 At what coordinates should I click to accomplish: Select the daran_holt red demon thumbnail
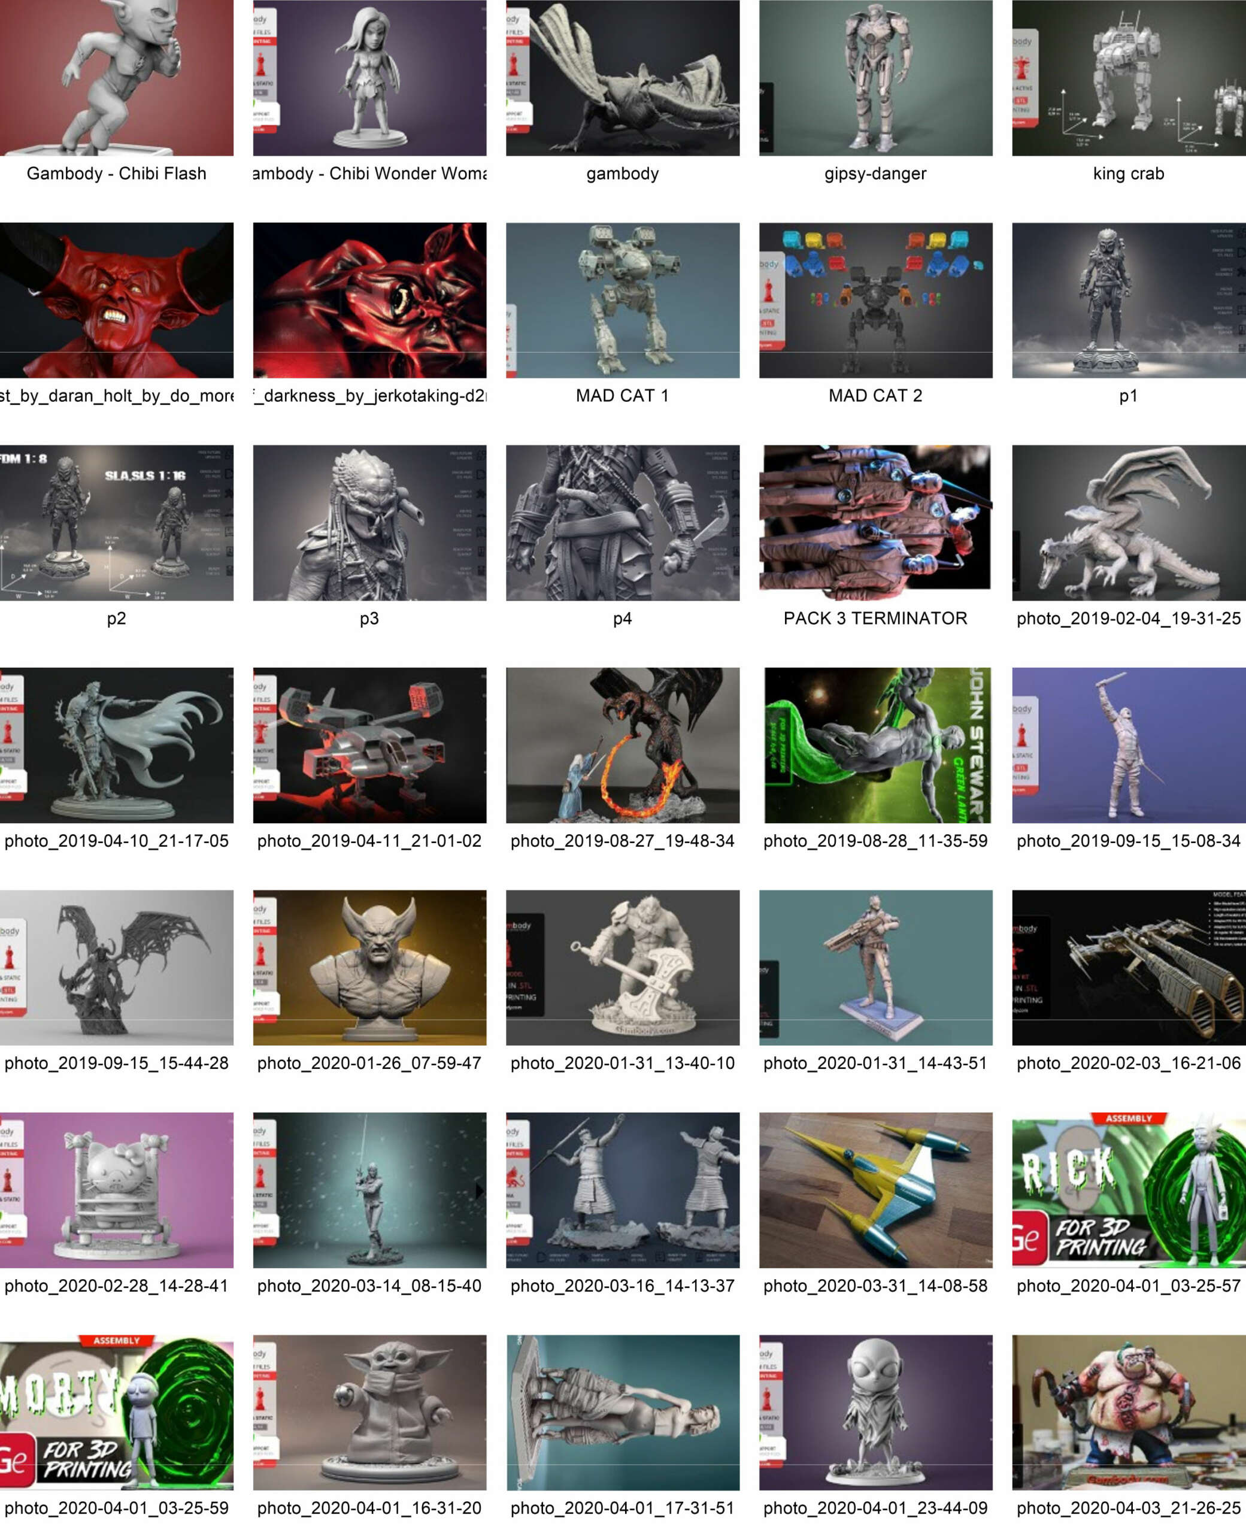coord(116,300)
